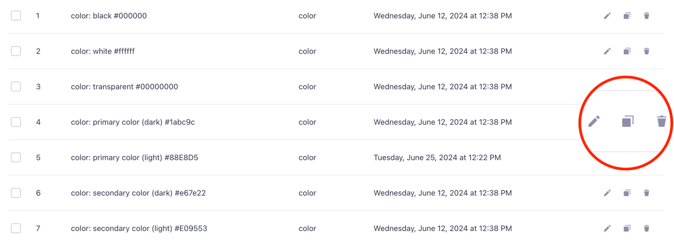
Task: Delete the black #000000 color entry
Action: (x=646, y=16)
